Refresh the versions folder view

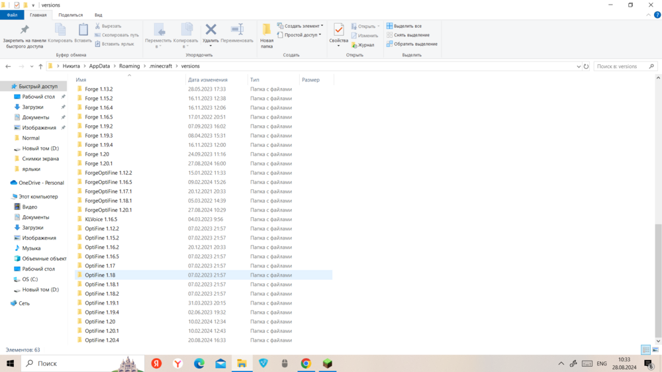click(x=586, y=66)
